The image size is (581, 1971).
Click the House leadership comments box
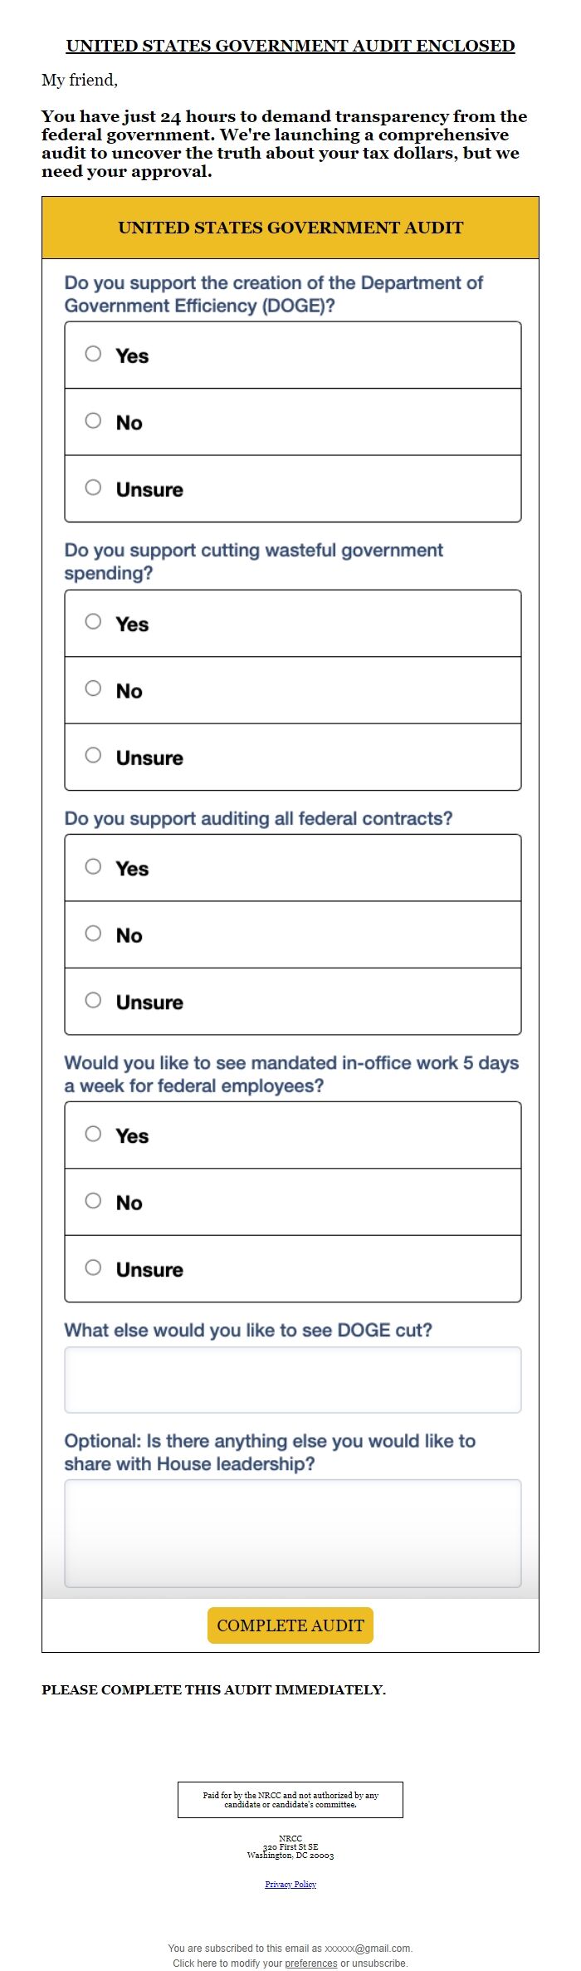[x=293, y=1533]
